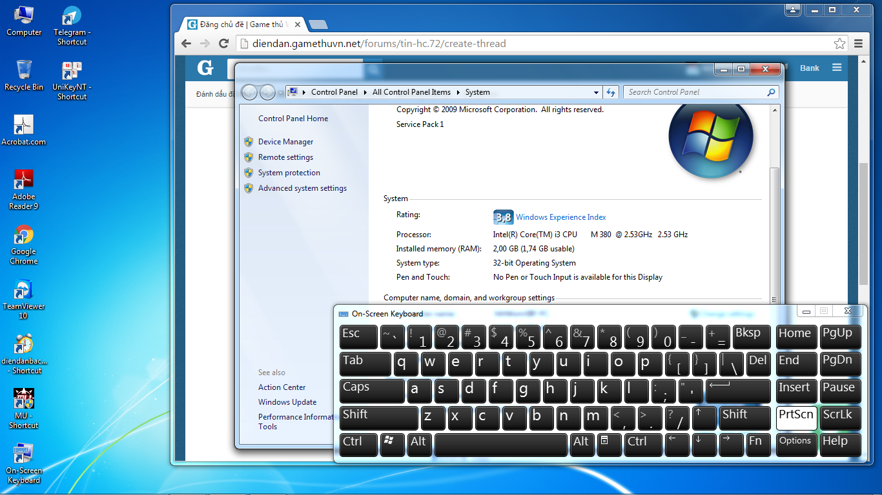This screenshot has width=882, height=495.
Task: Open Windows Experience Index link
Action: 561,217
